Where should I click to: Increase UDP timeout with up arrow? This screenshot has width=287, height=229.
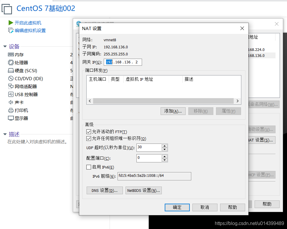(164, 146)
